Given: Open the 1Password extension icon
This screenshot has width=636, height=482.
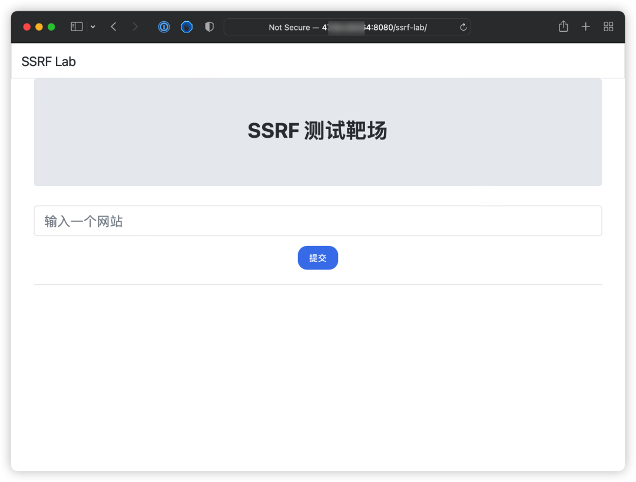Looking at the screenshot, I should click(164, 27).
